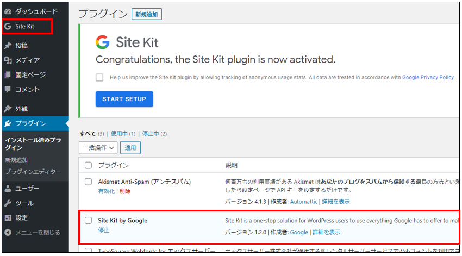The image size is (462, 256).
Task: Tick the select-all plugins checkbox in header
Action: 89,165
